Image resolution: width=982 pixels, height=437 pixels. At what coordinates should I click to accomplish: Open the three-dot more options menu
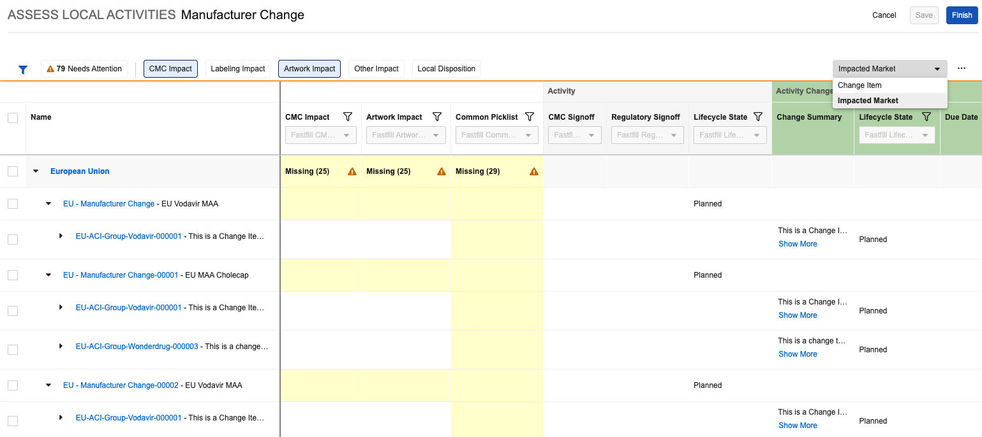coord(961,69)
